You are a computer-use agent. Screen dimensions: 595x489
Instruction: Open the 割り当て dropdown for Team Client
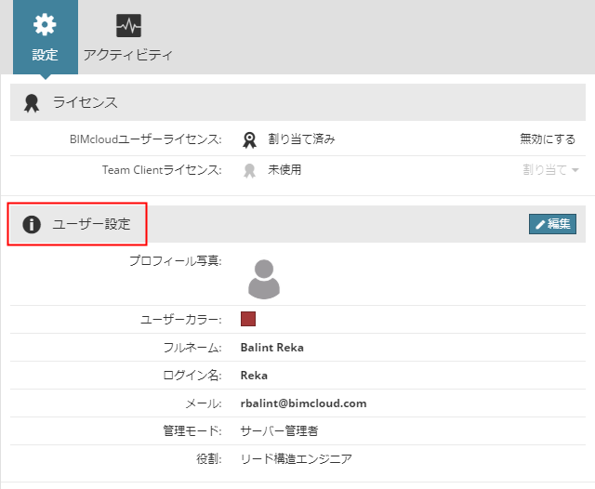(550, 169)
